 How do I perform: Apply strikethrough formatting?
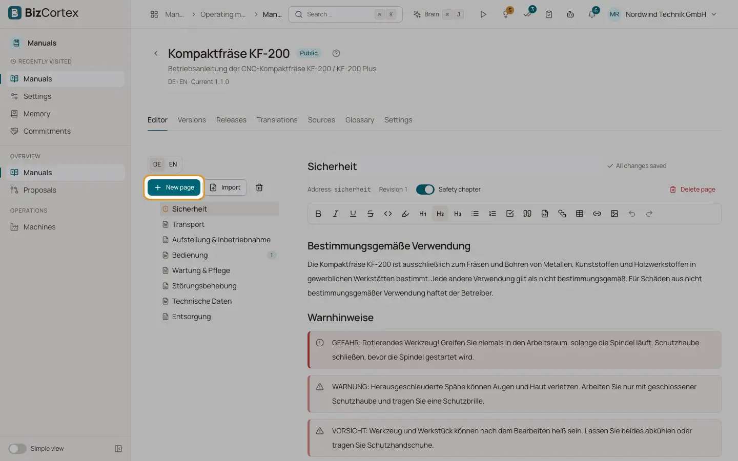(371, 214)
